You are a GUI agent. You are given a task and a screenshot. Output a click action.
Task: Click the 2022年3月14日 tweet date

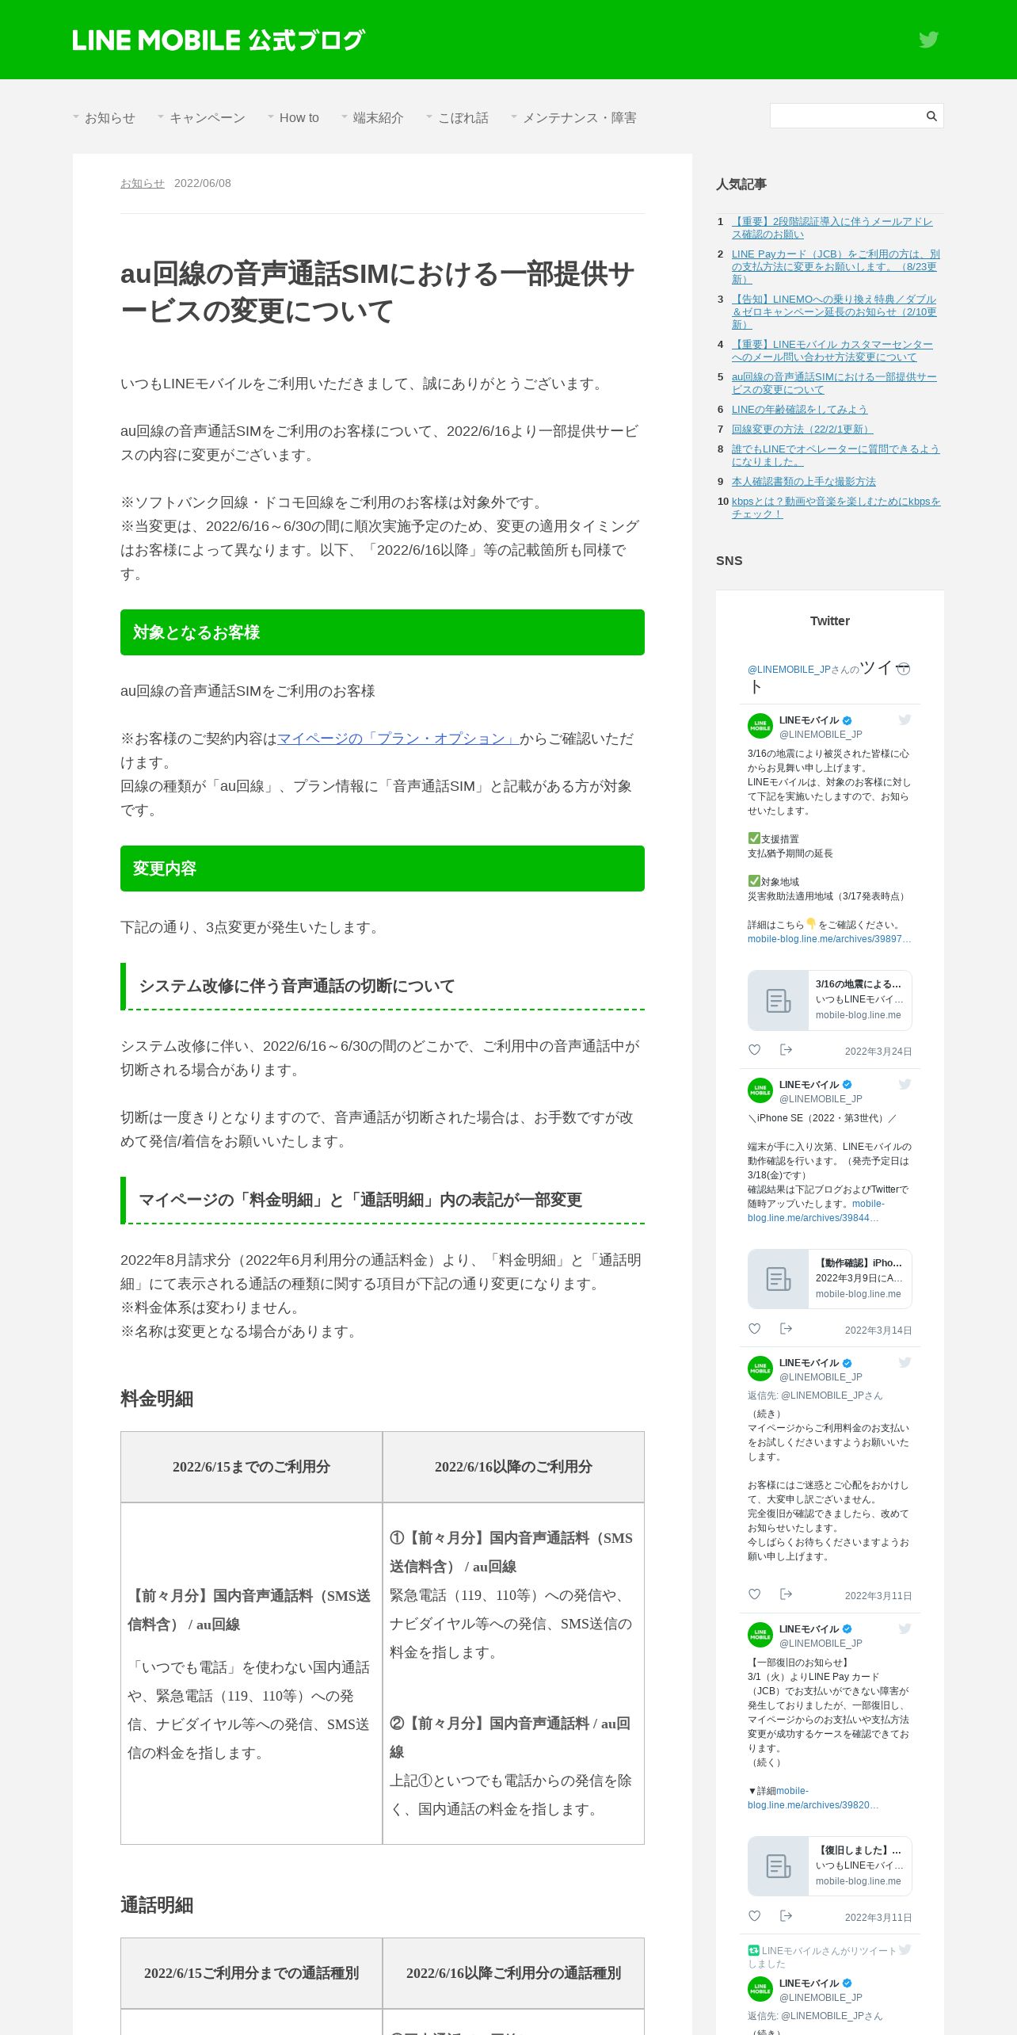click(878, 1331)
